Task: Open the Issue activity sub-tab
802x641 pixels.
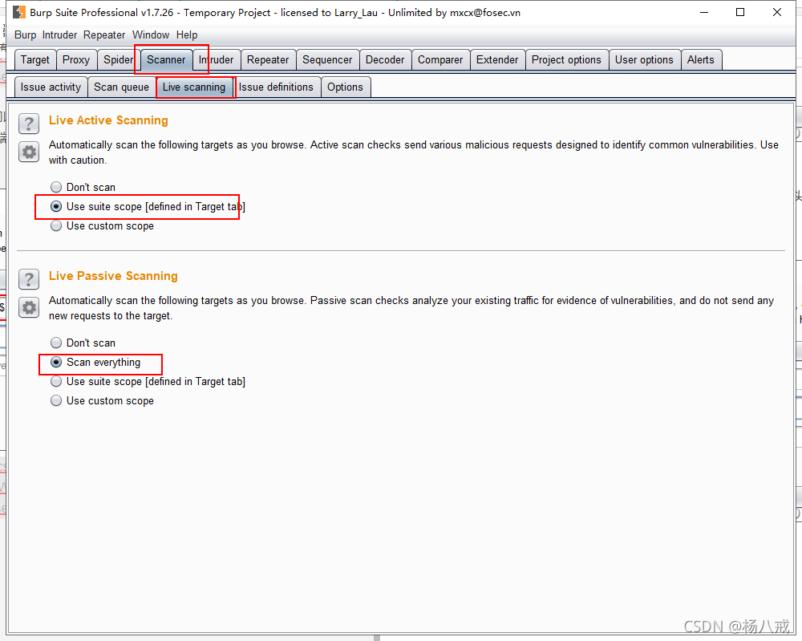Action: coord(51,87)
